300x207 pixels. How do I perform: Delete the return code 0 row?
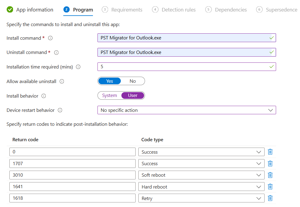click(x=270, y=152)
